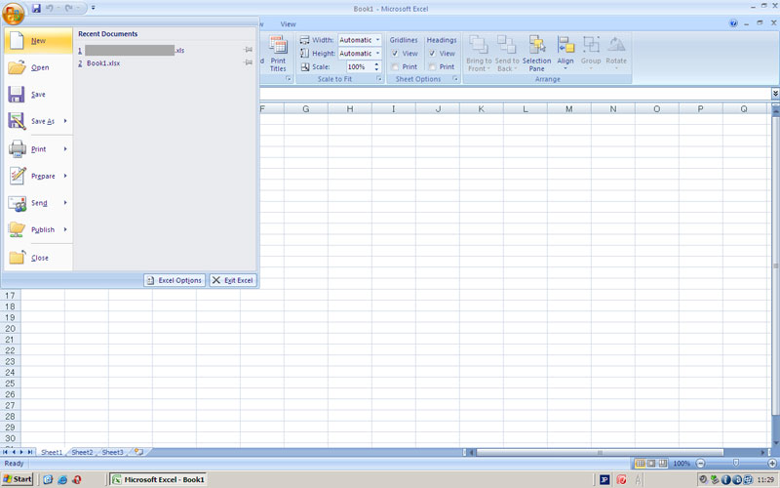Switch to the Sheet2 tab
This screenshot has height=488, width=780.
(82, 452)
